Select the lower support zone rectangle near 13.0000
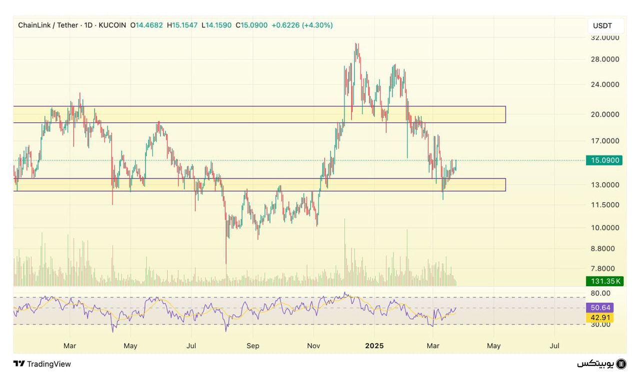The height and width of the screenshot is (374, 640). pyautogui.click(x=259, y=185)
